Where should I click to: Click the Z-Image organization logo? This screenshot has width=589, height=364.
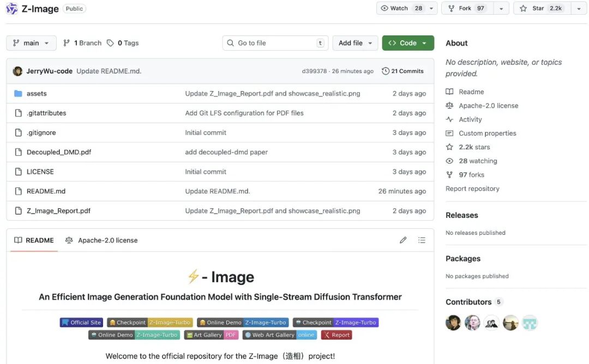point(12,8)
